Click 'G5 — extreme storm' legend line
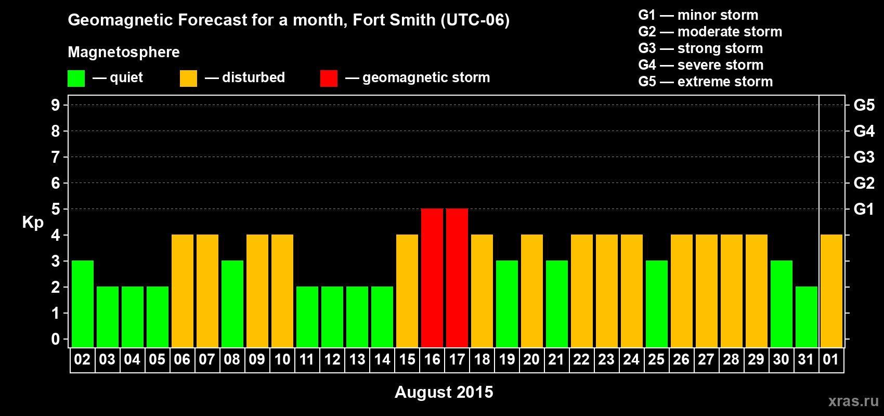This screenshot has width=884, height=416. coord(705,82)
